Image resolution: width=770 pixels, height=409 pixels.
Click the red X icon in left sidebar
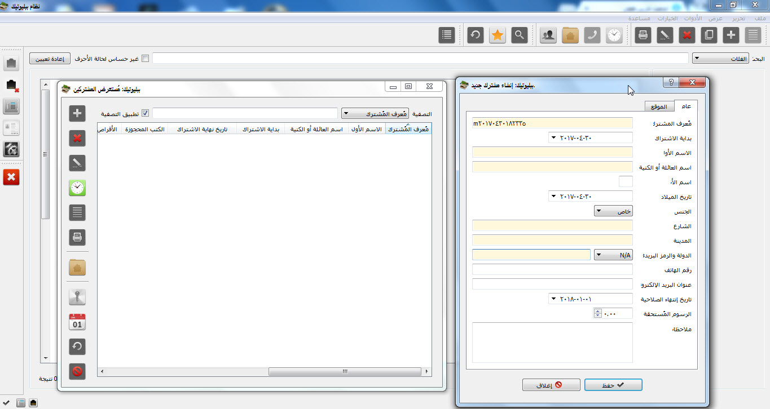click(12, 177)
